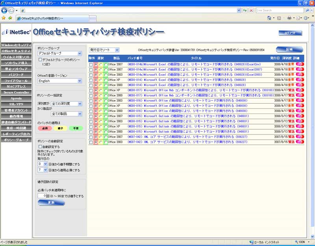
Task: Click the red Stop loading icon
Action: coord(251,10)
